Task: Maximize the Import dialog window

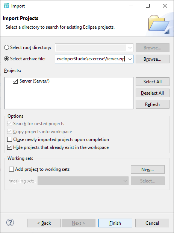Action: tap(148, 6)
